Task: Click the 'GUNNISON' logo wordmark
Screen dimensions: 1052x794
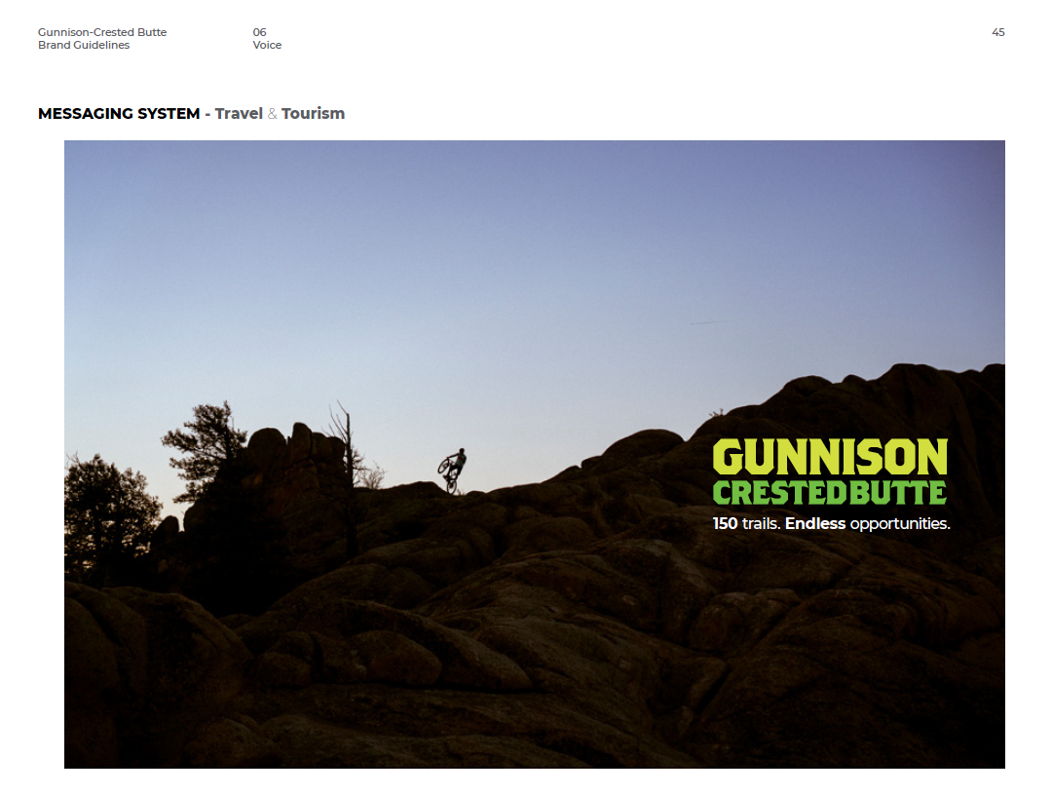Action: point(830,457)
